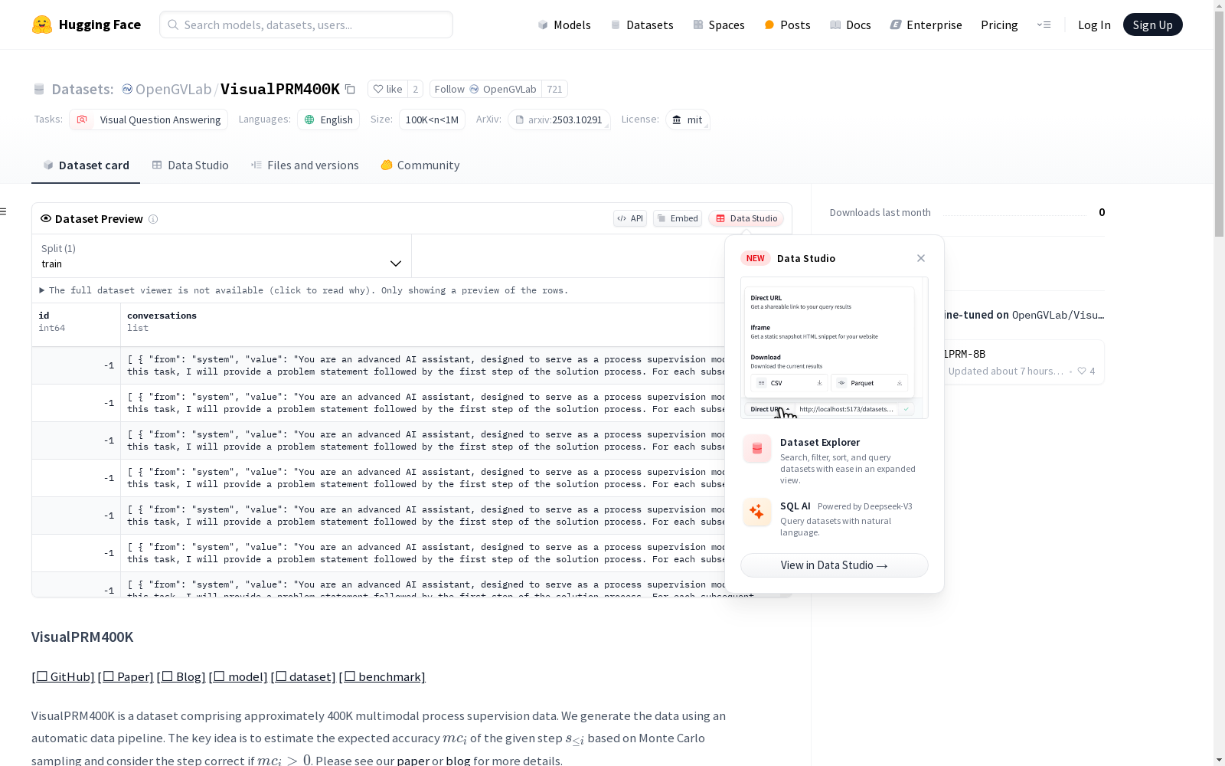Follow OpenGVLab

(485, 89)
